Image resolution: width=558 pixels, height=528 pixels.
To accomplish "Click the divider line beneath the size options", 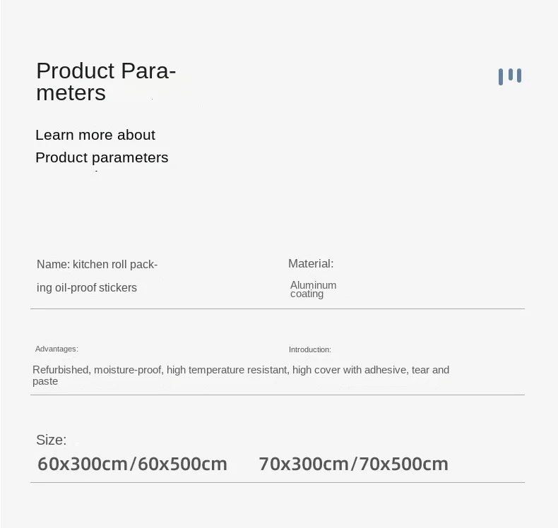I will coord(277,482).
